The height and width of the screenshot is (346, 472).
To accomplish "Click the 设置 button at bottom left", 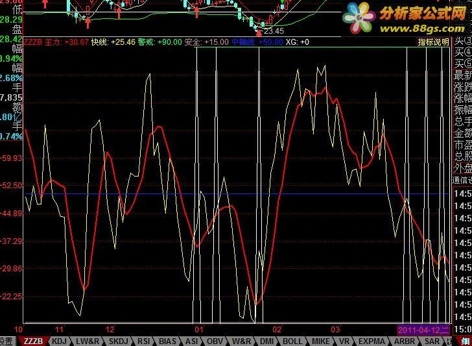I will (x=6, y=341).
